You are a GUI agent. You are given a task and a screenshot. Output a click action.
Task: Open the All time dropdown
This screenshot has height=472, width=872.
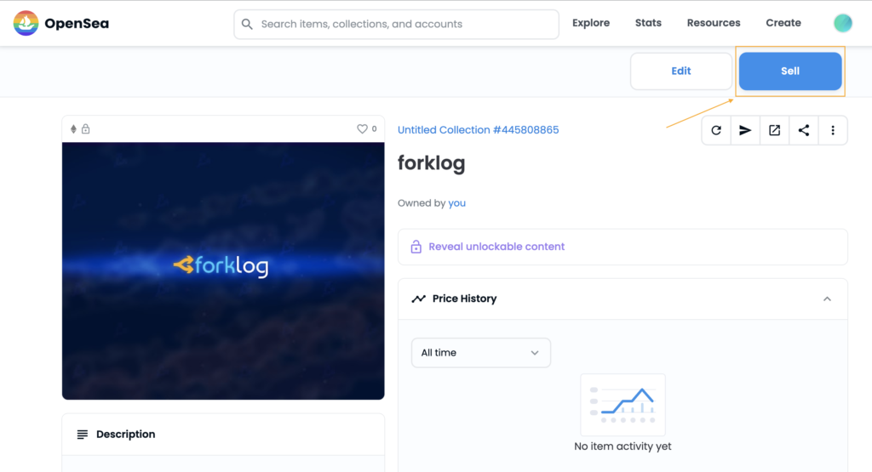click(x=481, y=353)
